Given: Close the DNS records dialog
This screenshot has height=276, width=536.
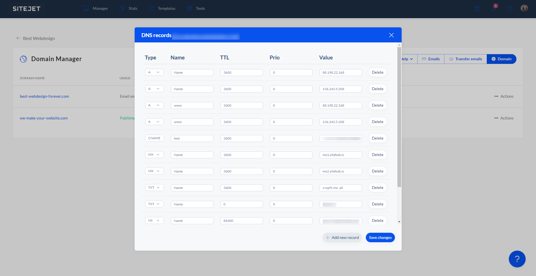Looking at the screenshot, I should [391, 35].
